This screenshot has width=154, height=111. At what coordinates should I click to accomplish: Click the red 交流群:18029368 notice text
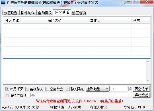click(x=79, y=101)
